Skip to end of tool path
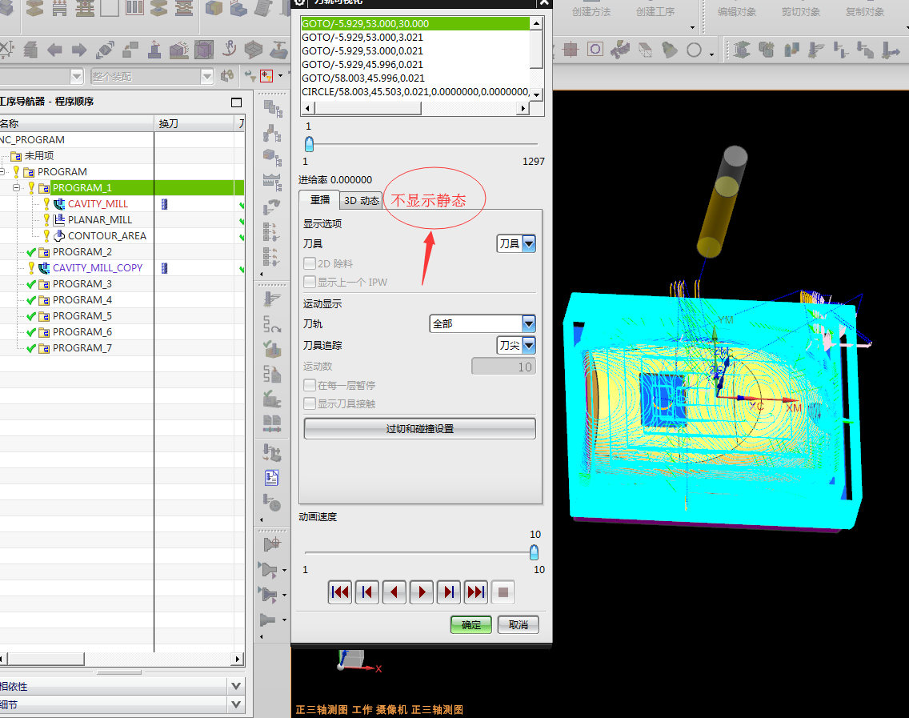Viewport: 909px width, 718px height. [476, 592]
